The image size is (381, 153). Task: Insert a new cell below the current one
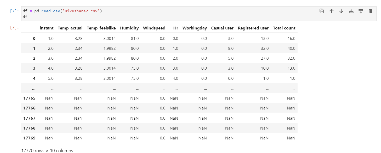click(361, 11)
